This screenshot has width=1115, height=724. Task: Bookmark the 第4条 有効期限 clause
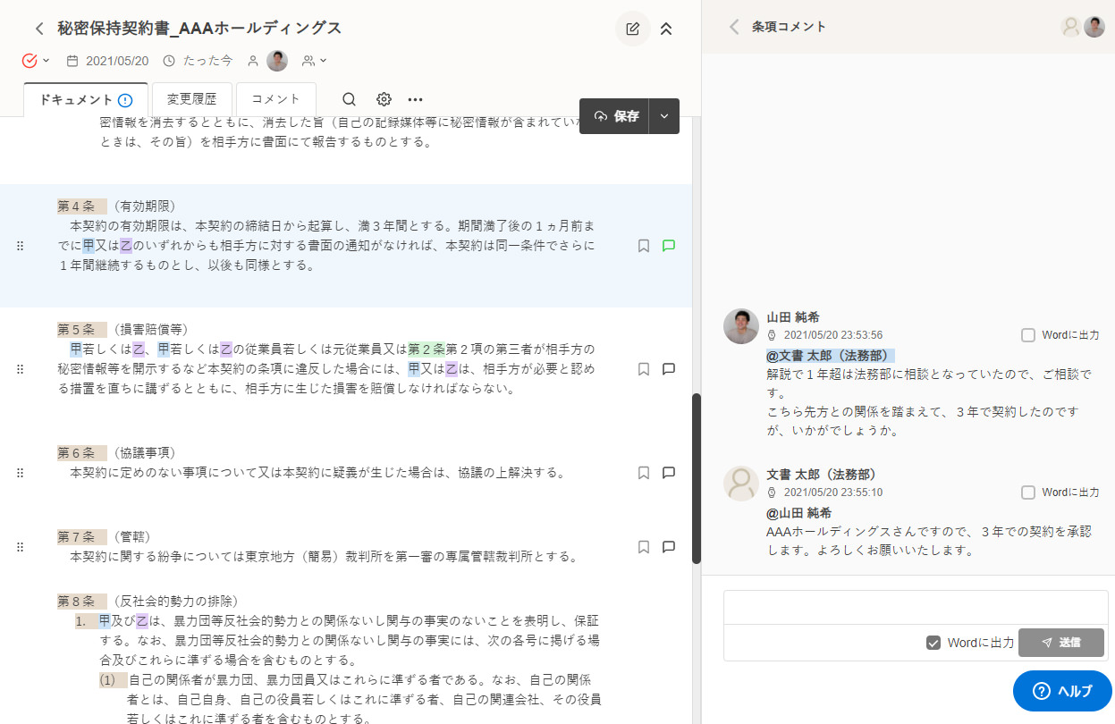click(643, 245)
